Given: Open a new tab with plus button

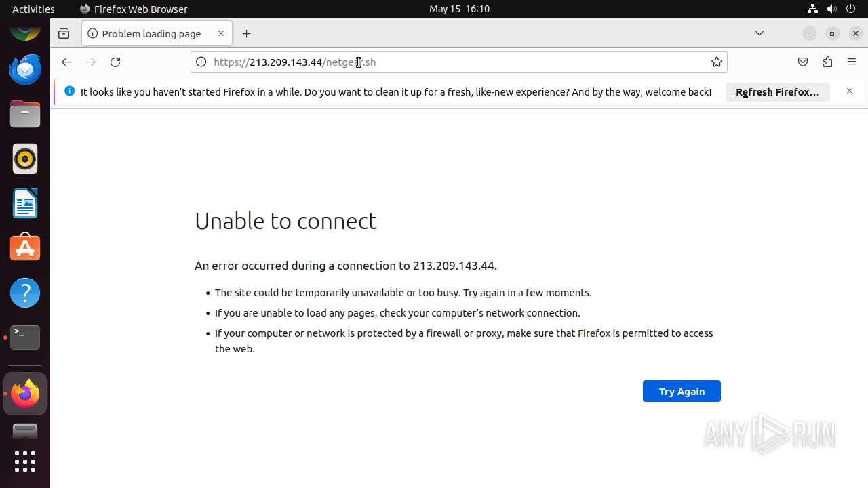Looking at the screenshot, I should 247,33.
